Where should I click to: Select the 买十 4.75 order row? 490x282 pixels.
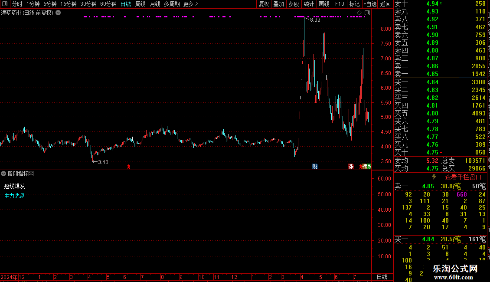(440, 153)
